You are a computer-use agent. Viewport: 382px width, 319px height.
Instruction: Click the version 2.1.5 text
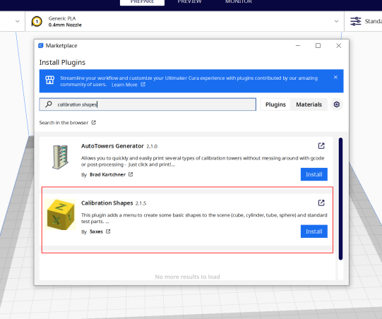click(x=141, y=203)
